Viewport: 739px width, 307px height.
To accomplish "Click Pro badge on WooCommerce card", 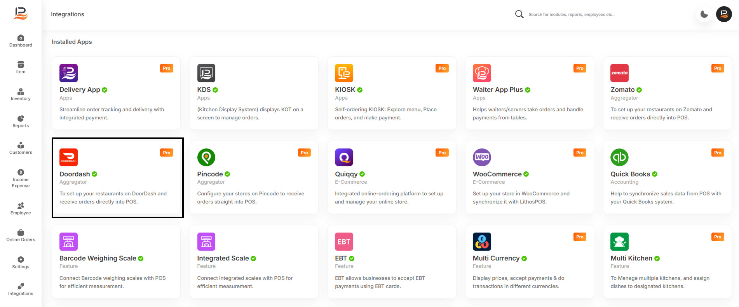I will pos(580,153).
